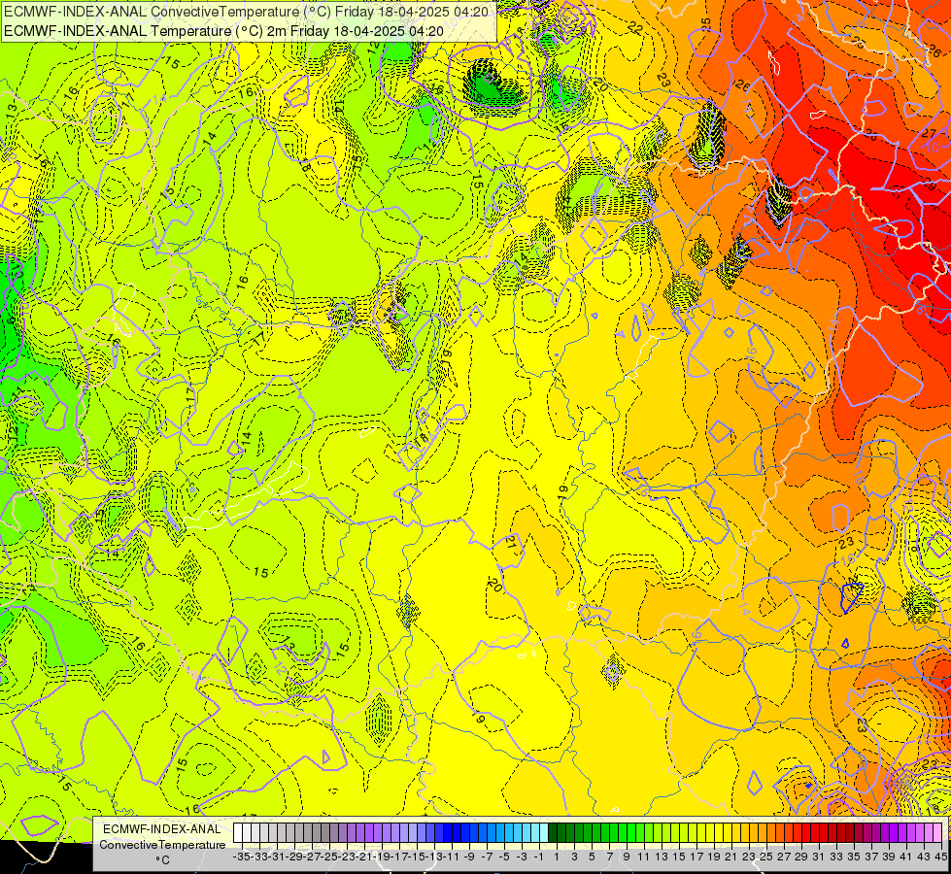Click the 'ConvectiveTemperature' legend caption
This screenshot has width=951, height=874.
(x=162, y=845)
